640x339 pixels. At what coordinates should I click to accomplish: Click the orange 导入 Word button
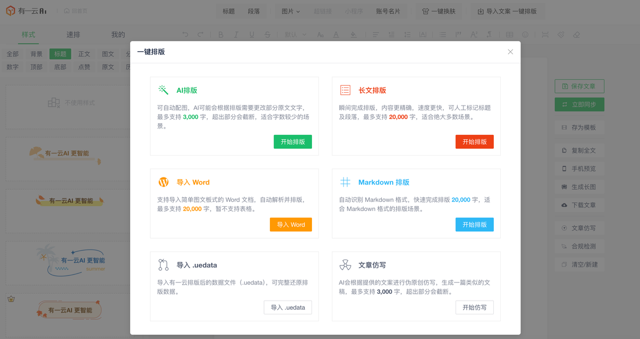click(291, 224)
